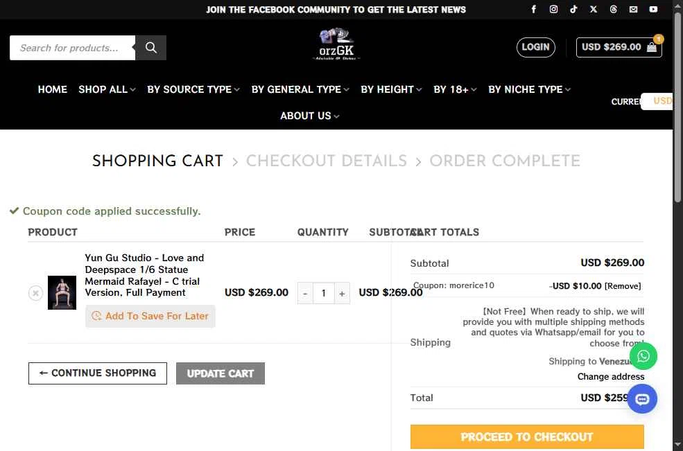Open the TikTok social icon
This screenshot has width=683, height=451.
coord(573,9)
